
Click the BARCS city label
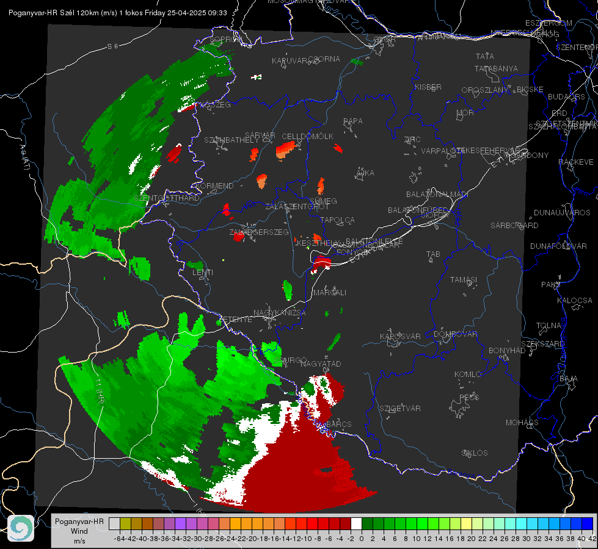click(x=338, y=424)
